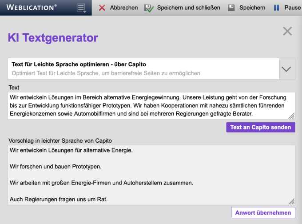
Task: Click the Weblication logo
Action: [x=32, y=8]
